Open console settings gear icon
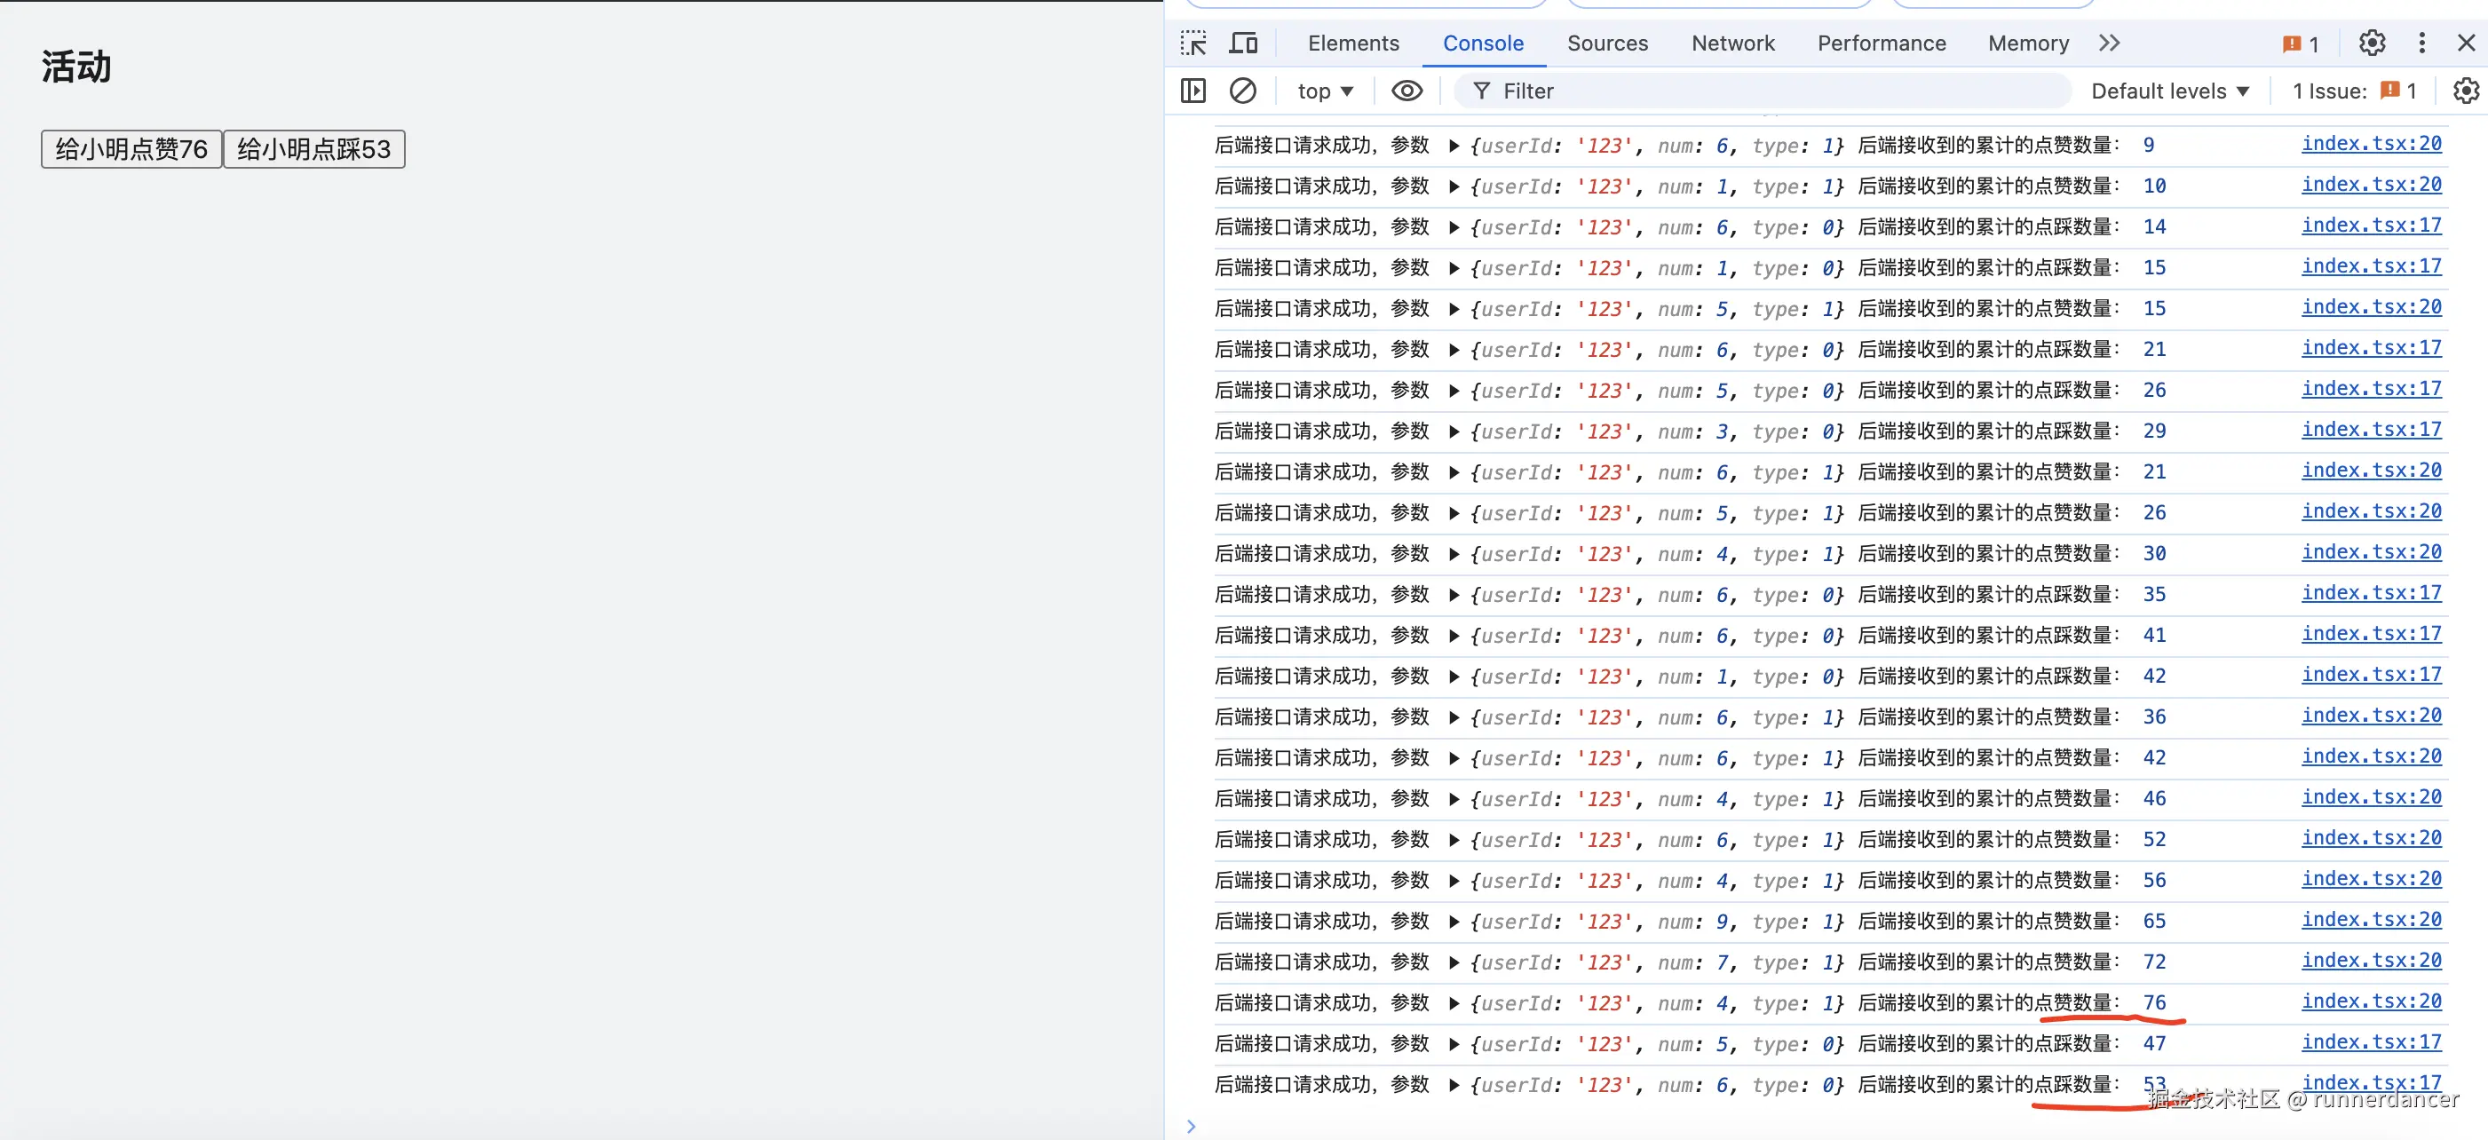2488x1140 pixels. point(2465,91)
